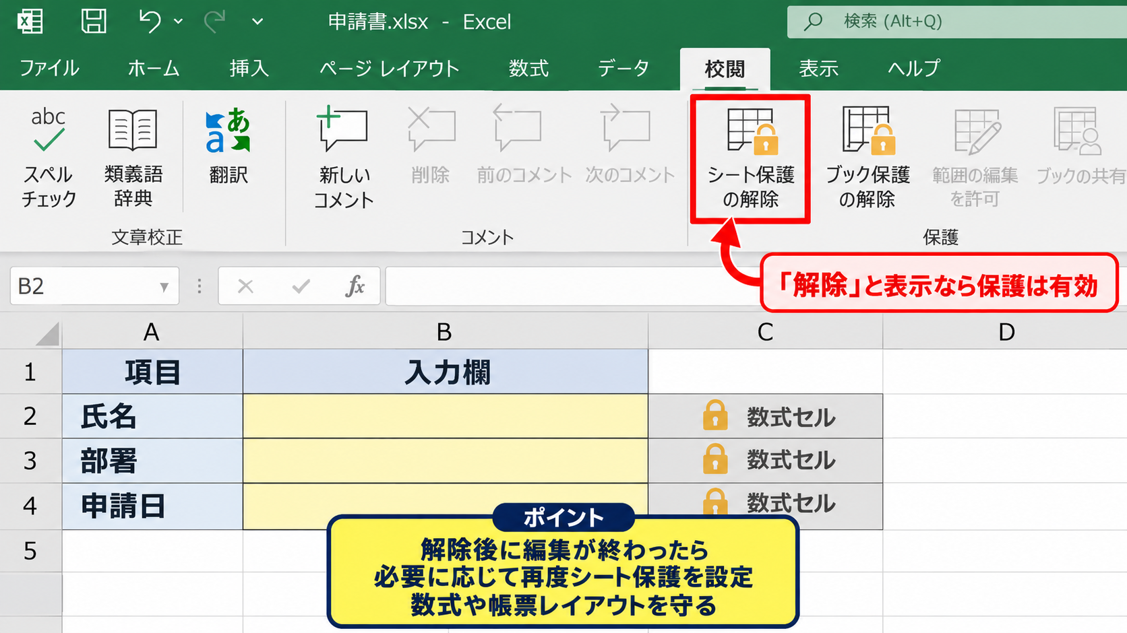This screenshot has height=633, width=1127.
Task: Open the ファイル tab
Action: 49,68
